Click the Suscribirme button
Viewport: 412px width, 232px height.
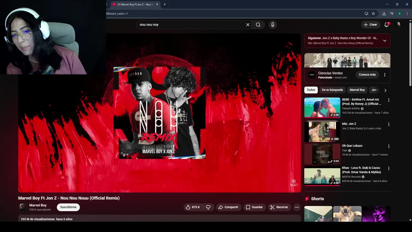[68, 207]
